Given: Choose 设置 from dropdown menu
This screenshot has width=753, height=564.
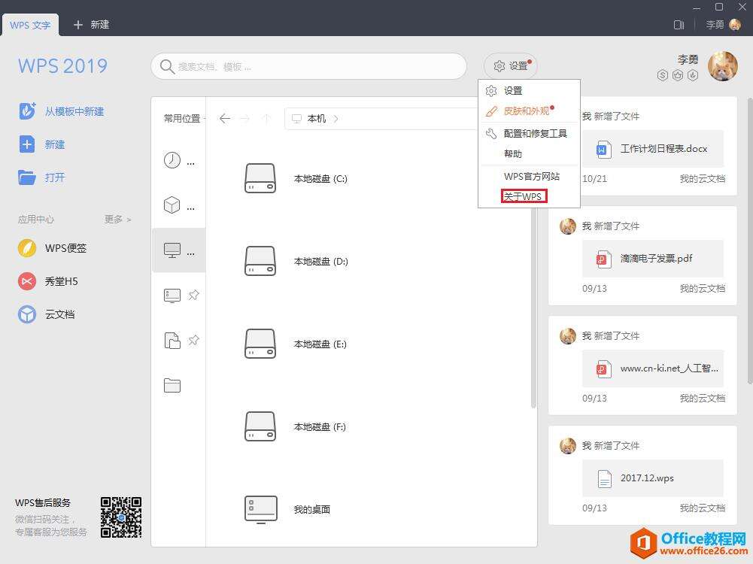Looking at the screenshot, I should (x=529, y=91).
